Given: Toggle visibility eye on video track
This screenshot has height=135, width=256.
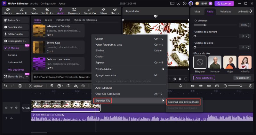Looking at the screenshot, I should [11, 108].
